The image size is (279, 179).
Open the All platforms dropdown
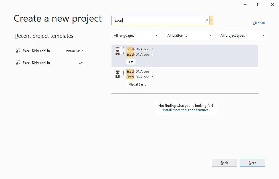(189, 36)
